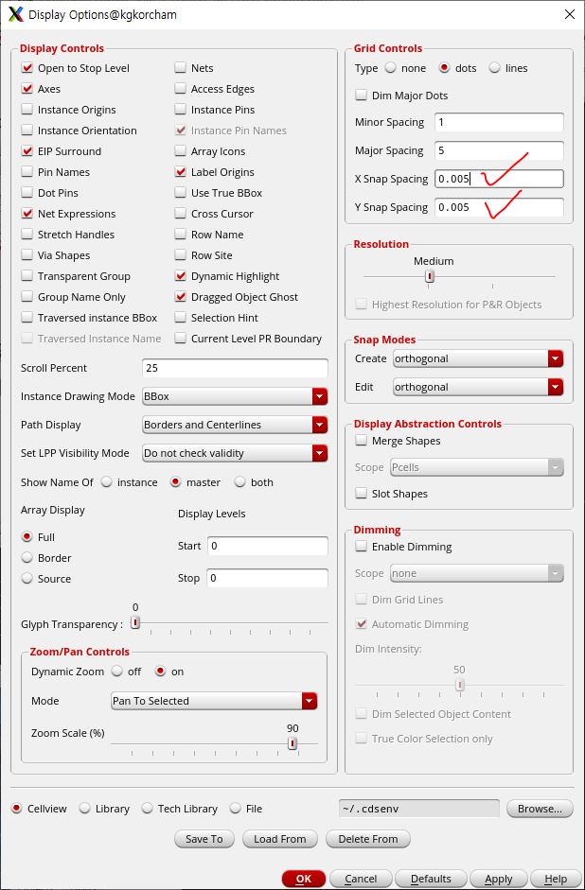Uncheck the Axes checkbox
Image resolution: width=585 pixels, height=890 pixels.
(27, 89)
